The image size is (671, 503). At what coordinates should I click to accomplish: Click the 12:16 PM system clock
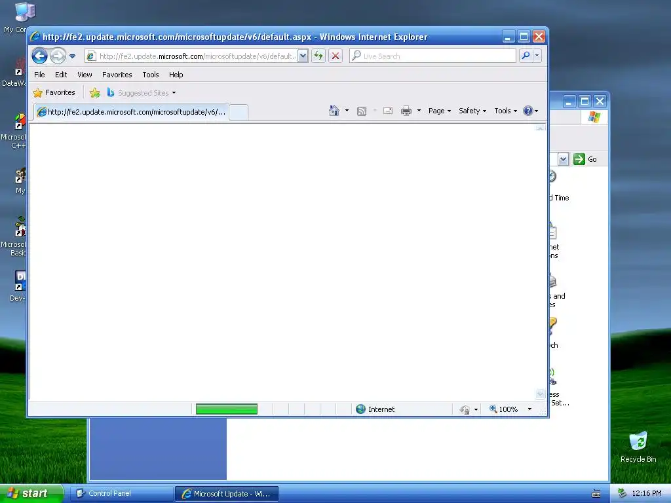(x=647, y=494)
